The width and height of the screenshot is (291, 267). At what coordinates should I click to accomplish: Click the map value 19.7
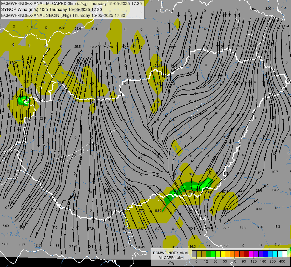click(x=275, y=172)
